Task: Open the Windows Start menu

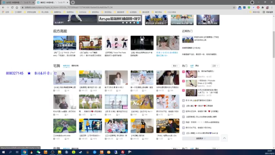Action: tap(3, 152)
